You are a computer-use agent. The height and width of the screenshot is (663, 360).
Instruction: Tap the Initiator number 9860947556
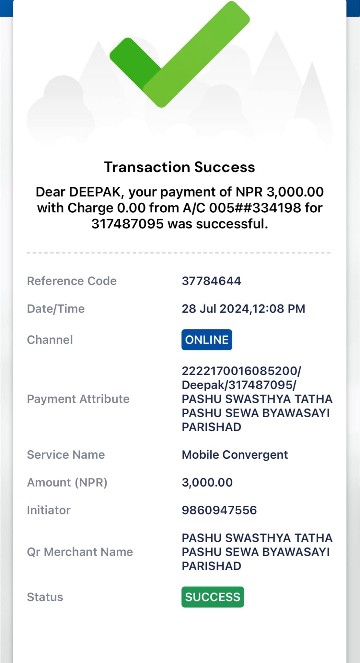pyautogui.click(x=219, y=510)
